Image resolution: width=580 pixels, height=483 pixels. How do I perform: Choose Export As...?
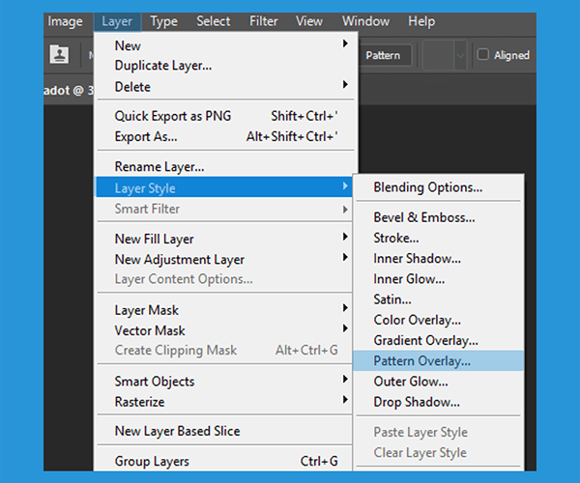point(225,137)
